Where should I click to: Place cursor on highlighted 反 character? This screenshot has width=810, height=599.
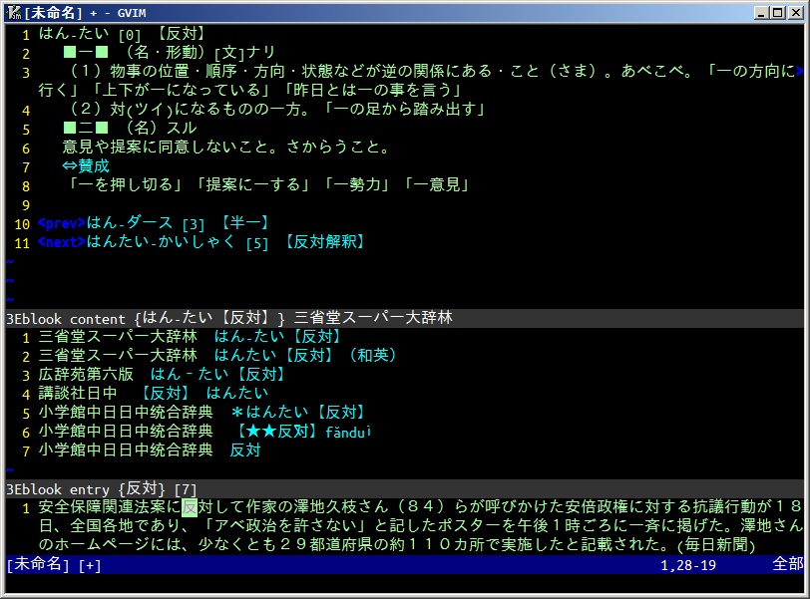click(190, 507)
